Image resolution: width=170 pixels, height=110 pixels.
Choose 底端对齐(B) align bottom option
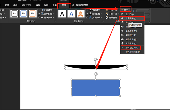tap(132, 35)
